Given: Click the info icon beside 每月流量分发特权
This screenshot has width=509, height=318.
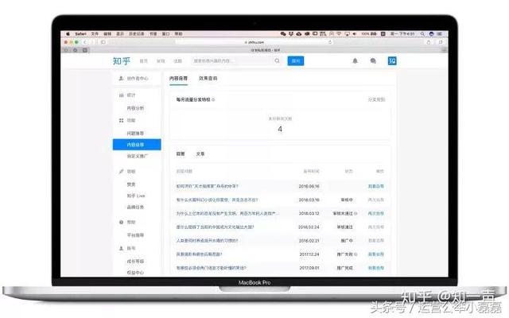Looking at the screenshot, I should 213,100.
